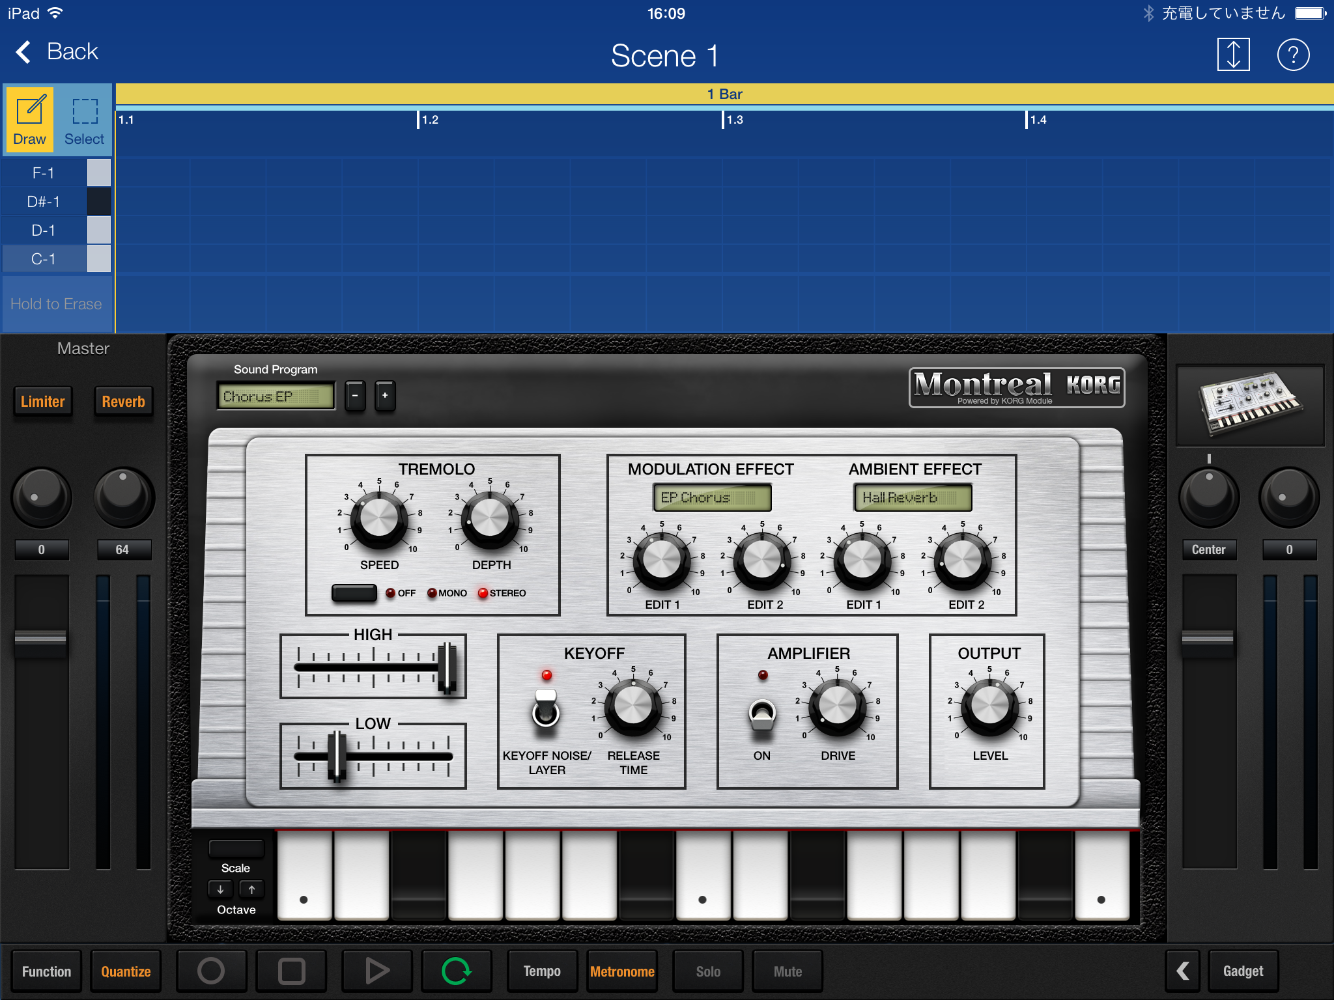Go back using the Back chevron
Viewport: 1334px width, 1000px height.
pos(56,52)
